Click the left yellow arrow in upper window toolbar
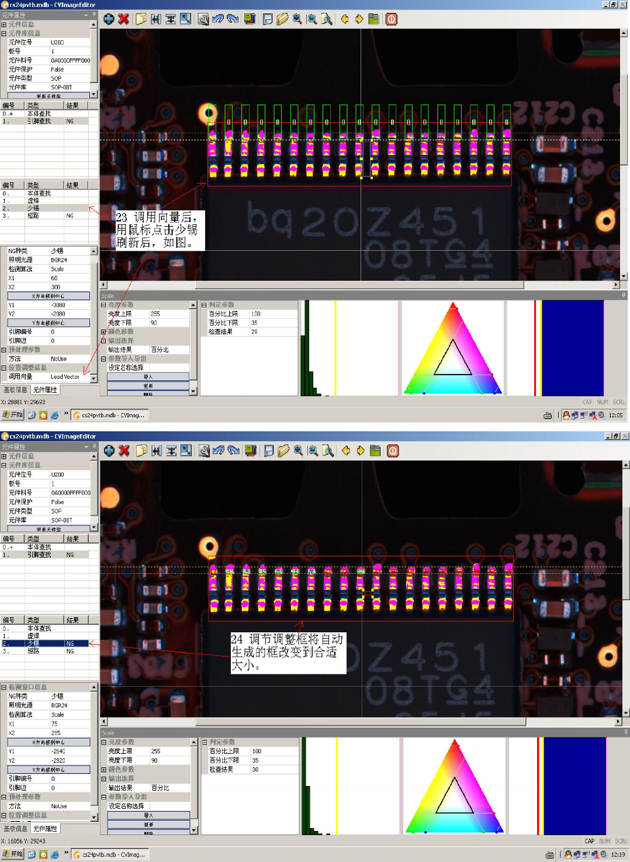This screenshot has height=862, width=630. point(344,19)
